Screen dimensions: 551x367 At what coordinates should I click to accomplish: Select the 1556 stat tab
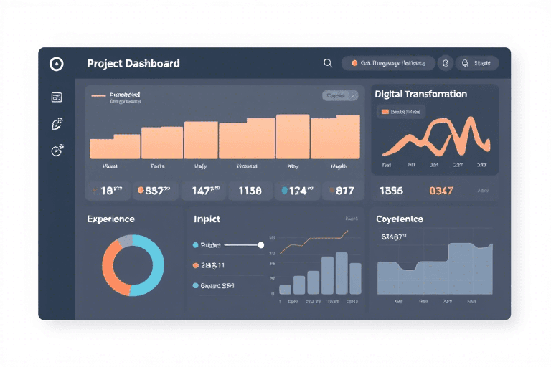[391, 191]
